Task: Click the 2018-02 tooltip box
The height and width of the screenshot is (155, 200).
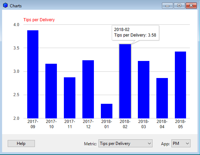Action: [135, 33]
